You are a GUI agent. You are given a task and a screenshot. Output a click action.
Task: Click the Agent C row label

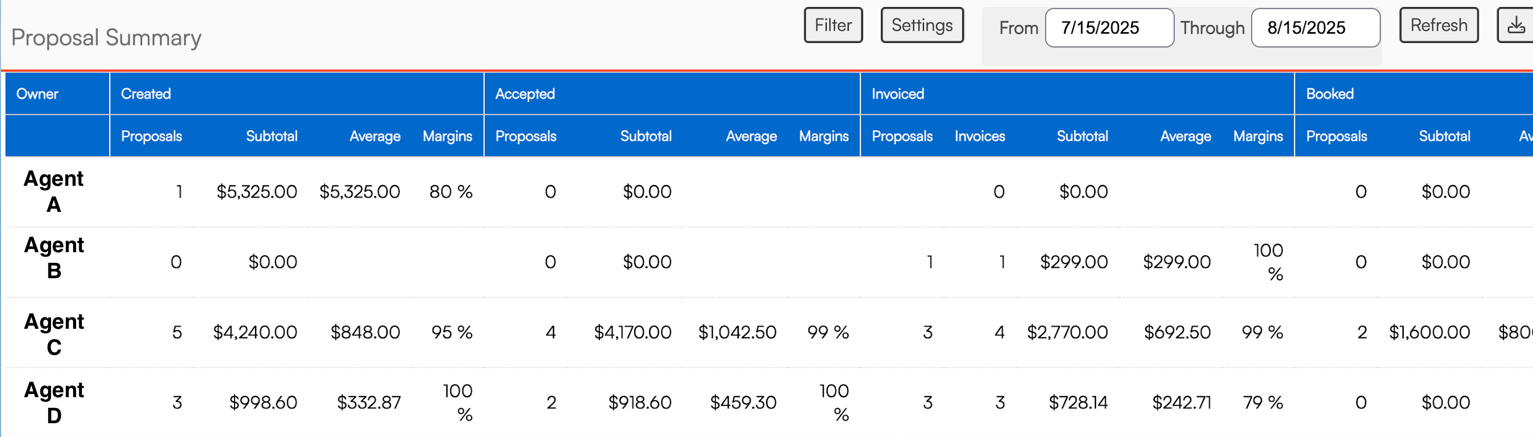tap(54, 334)
